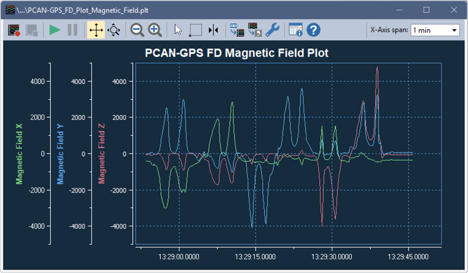This screenshot has height=273, width=468.
Task: Select the Magnetic Field Z axis label
Action: pos(102,153)
